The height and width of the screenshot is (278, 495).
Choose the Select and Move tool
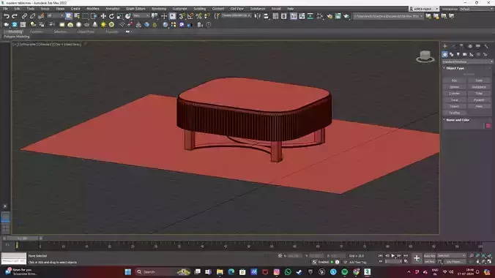tap(103, 16)
